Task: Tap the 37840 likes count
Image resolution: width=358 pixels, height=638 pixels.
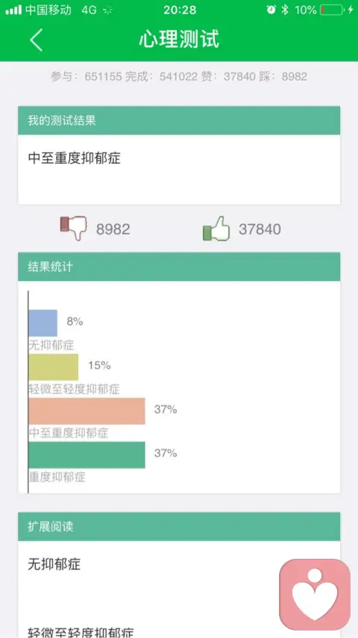Action: (260, 229)
